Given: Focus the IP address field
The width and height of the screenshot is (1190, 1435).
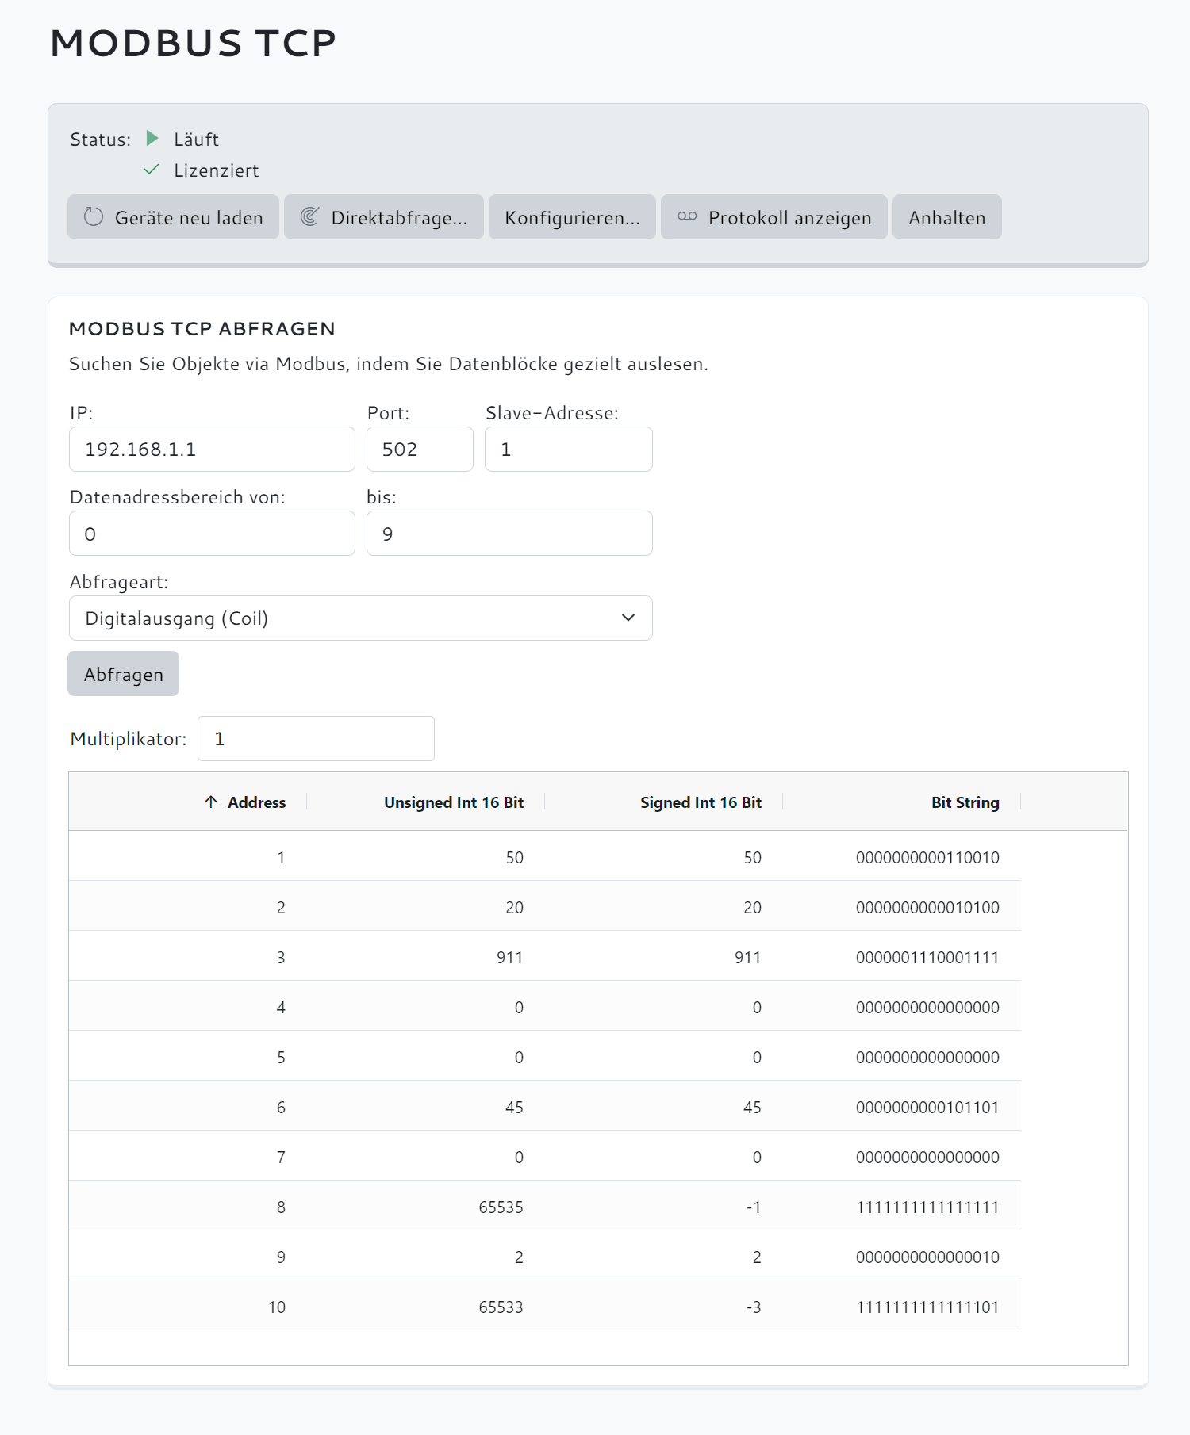Looking at the screenshot, I should coord(212,450).
